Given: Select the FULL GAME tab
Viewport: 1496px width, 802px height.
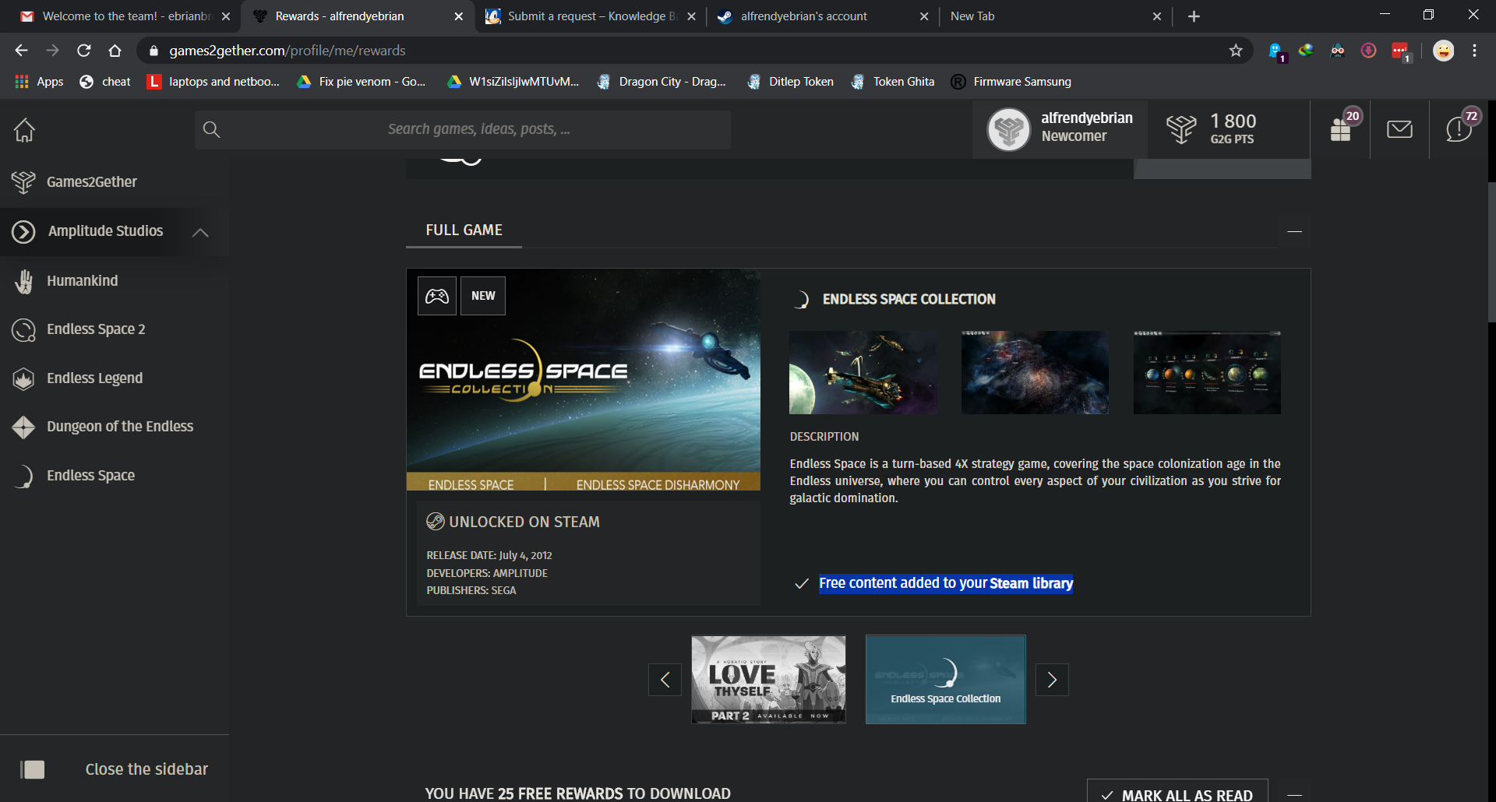Looking at the screenshot, I should 464,230.
